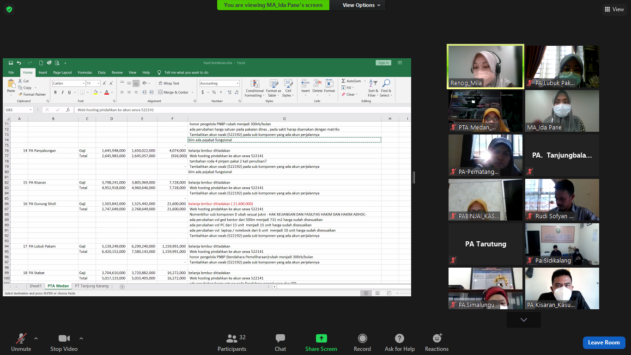Viewport: 631px width, 355px height.
Task: Switch layout using View button
Action: point(614,9)
